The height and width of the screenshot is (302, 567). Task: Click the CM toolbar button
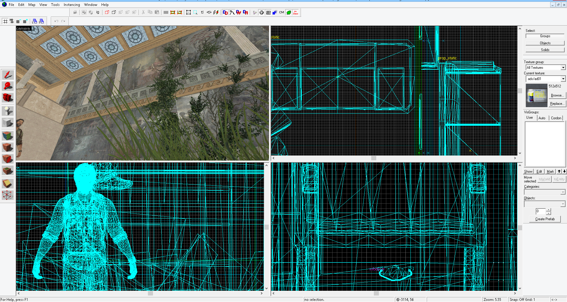281,12
